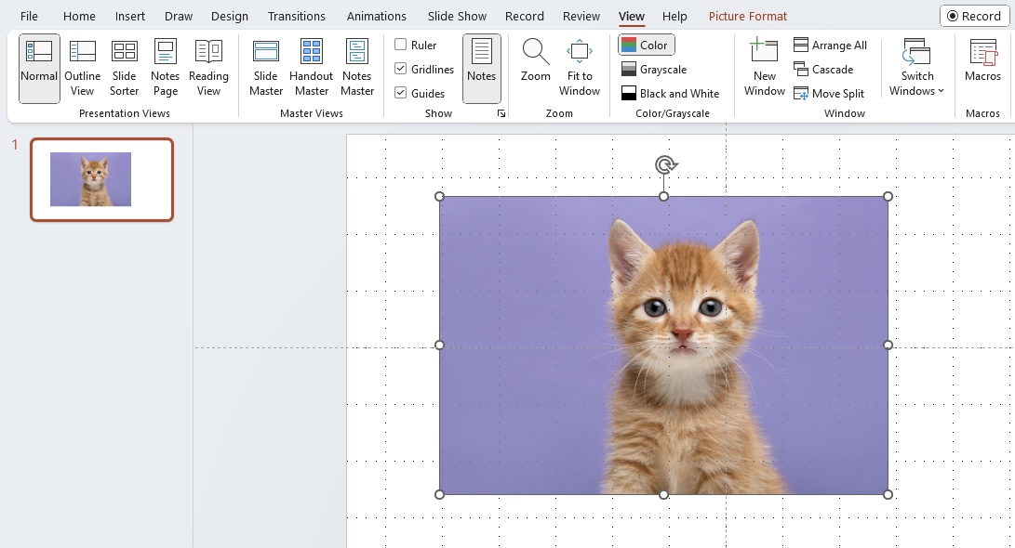Switch to the Transitions tab
The height and width of the screenshot is (548, 1015).
[x=297, y=16]
